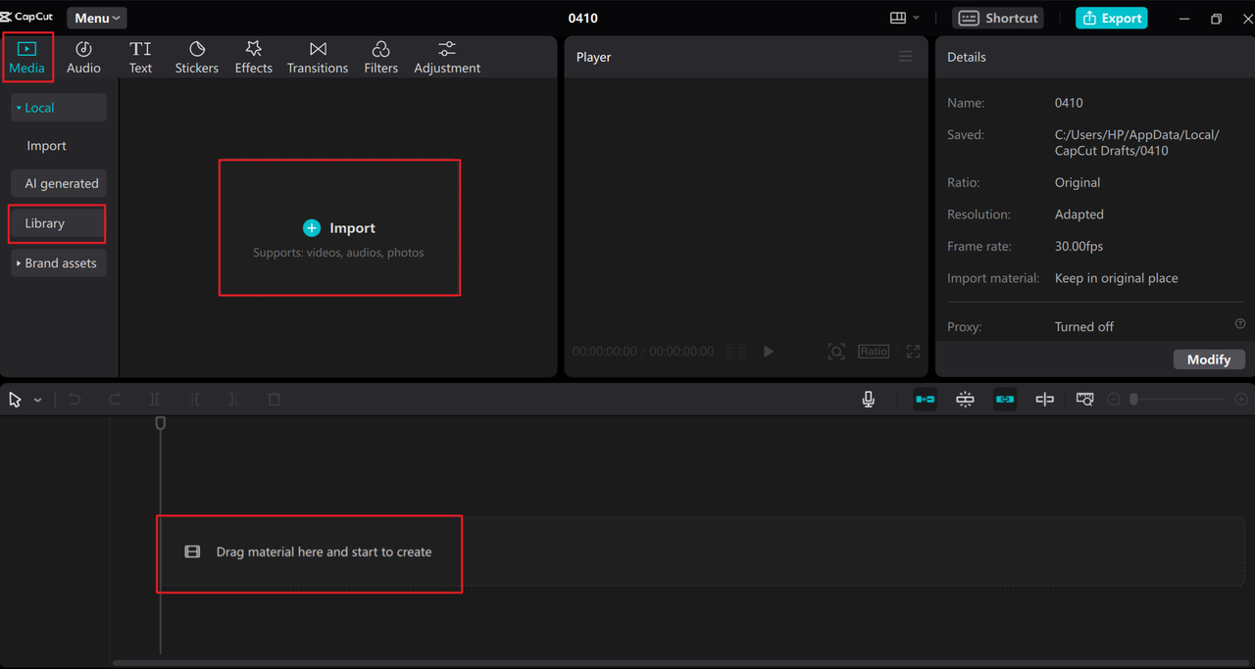This screenshot has height=669, width=1255.
Task: Click the preview zoom focus icon
Action: pos(836,351)
